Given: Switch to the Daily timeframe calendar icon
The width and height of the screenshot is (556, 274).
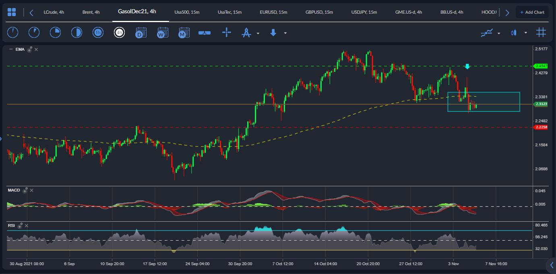Looking at the screenshot, I should pyautogui.click(x=141, y=33).
